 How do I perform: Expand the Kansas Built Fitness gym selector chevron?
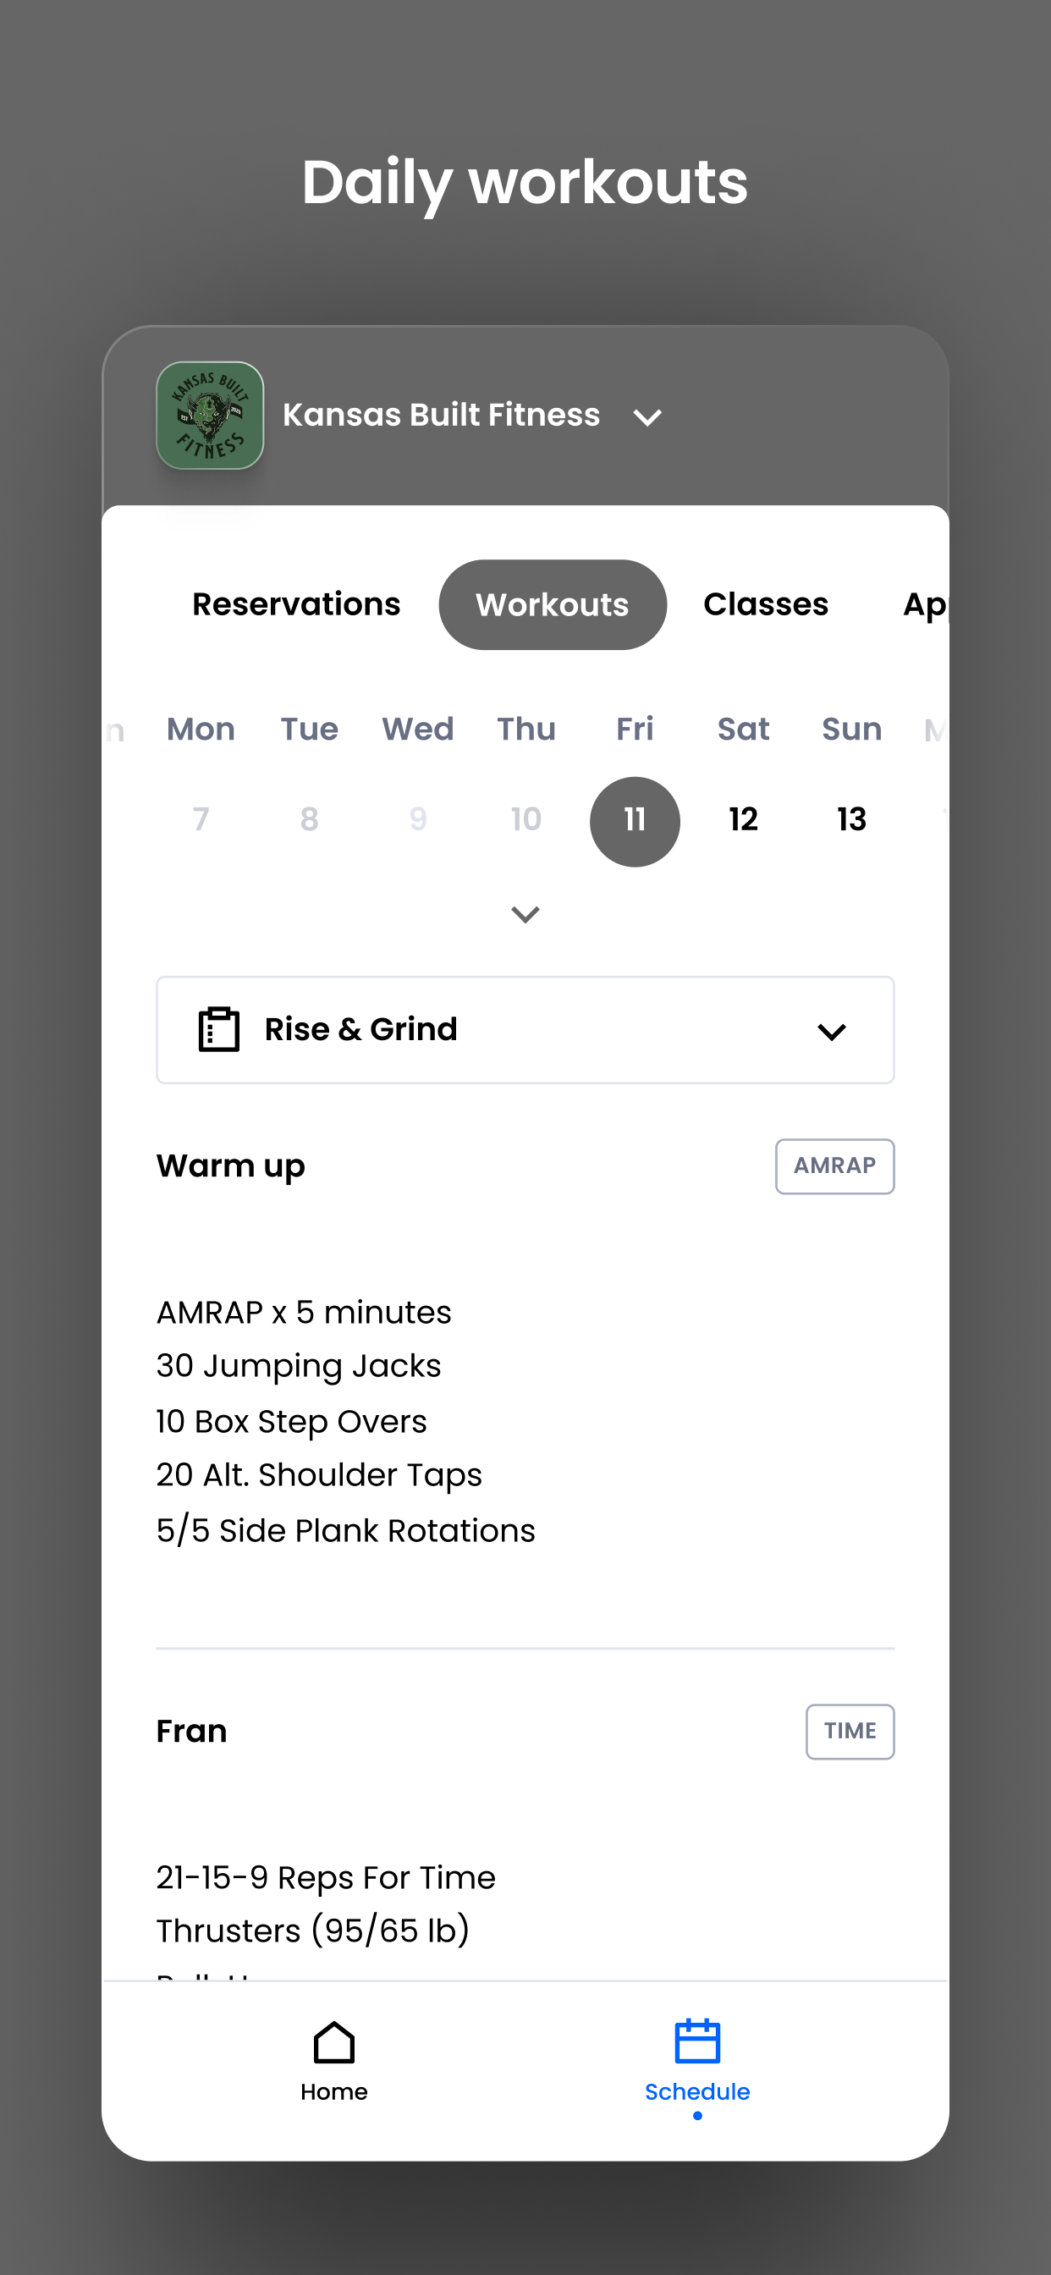tap(647, 418)
